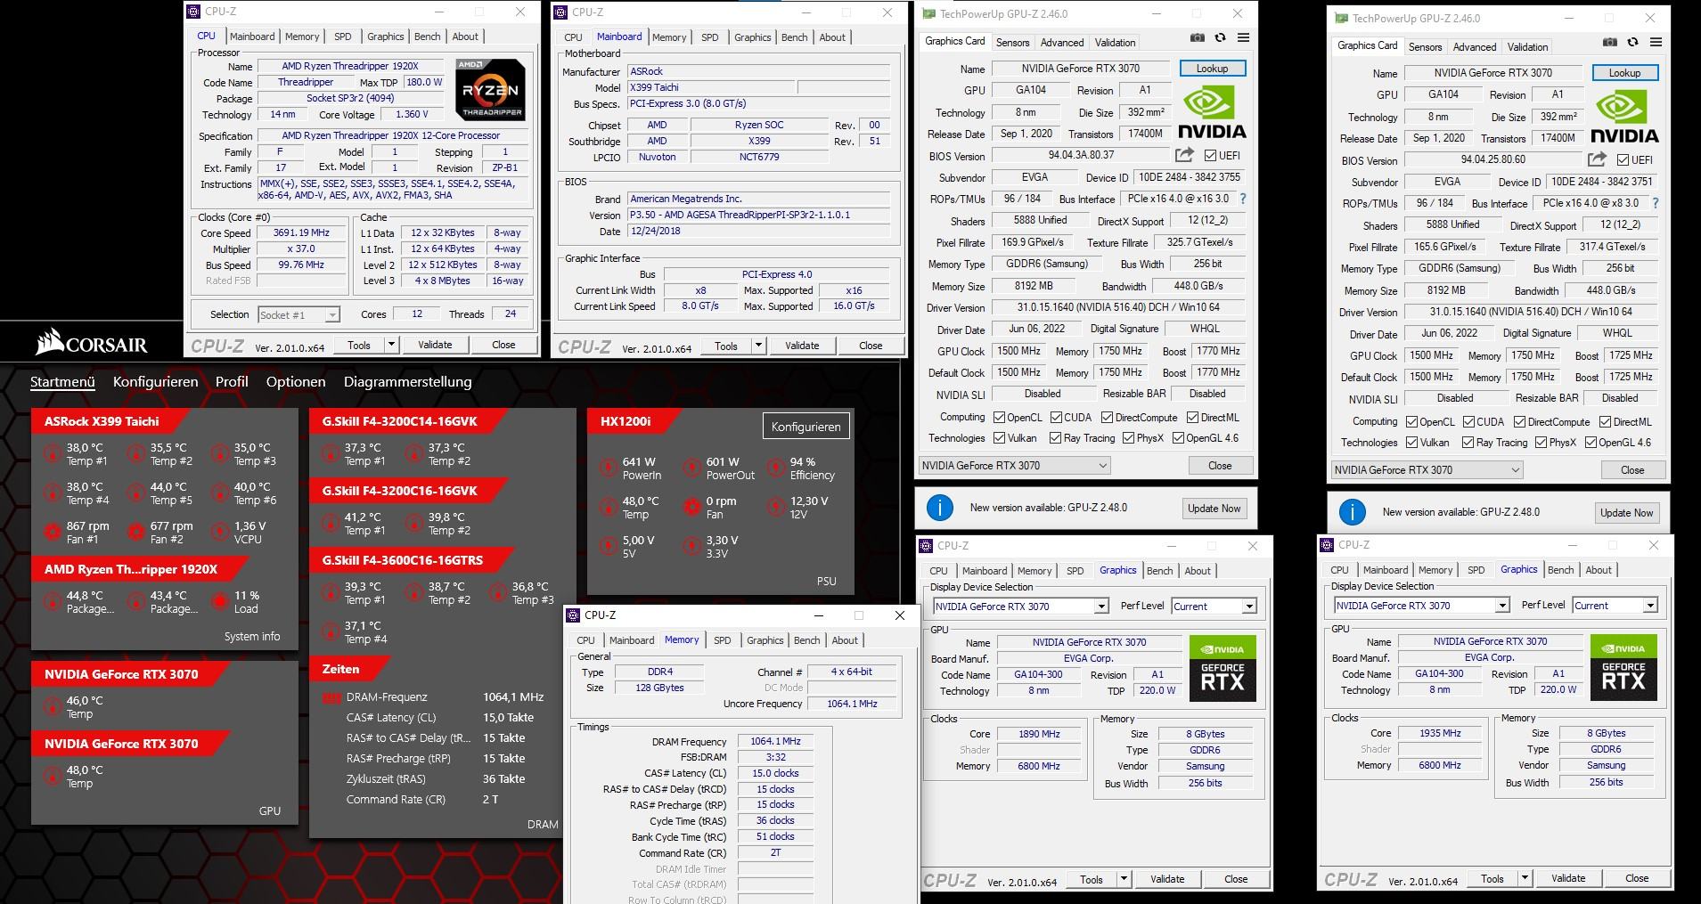Click the Corsair sails logo
The image size is (1701, 904).
coord(50,342)
